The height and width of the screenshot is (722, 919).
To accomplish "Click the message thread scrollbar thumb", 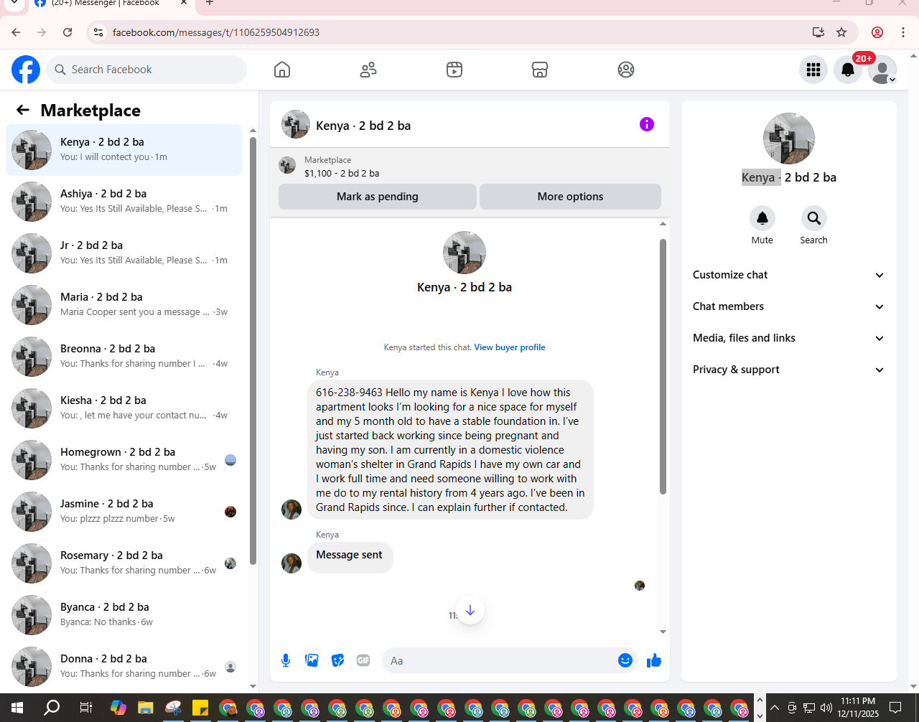I will click(663, 366).
